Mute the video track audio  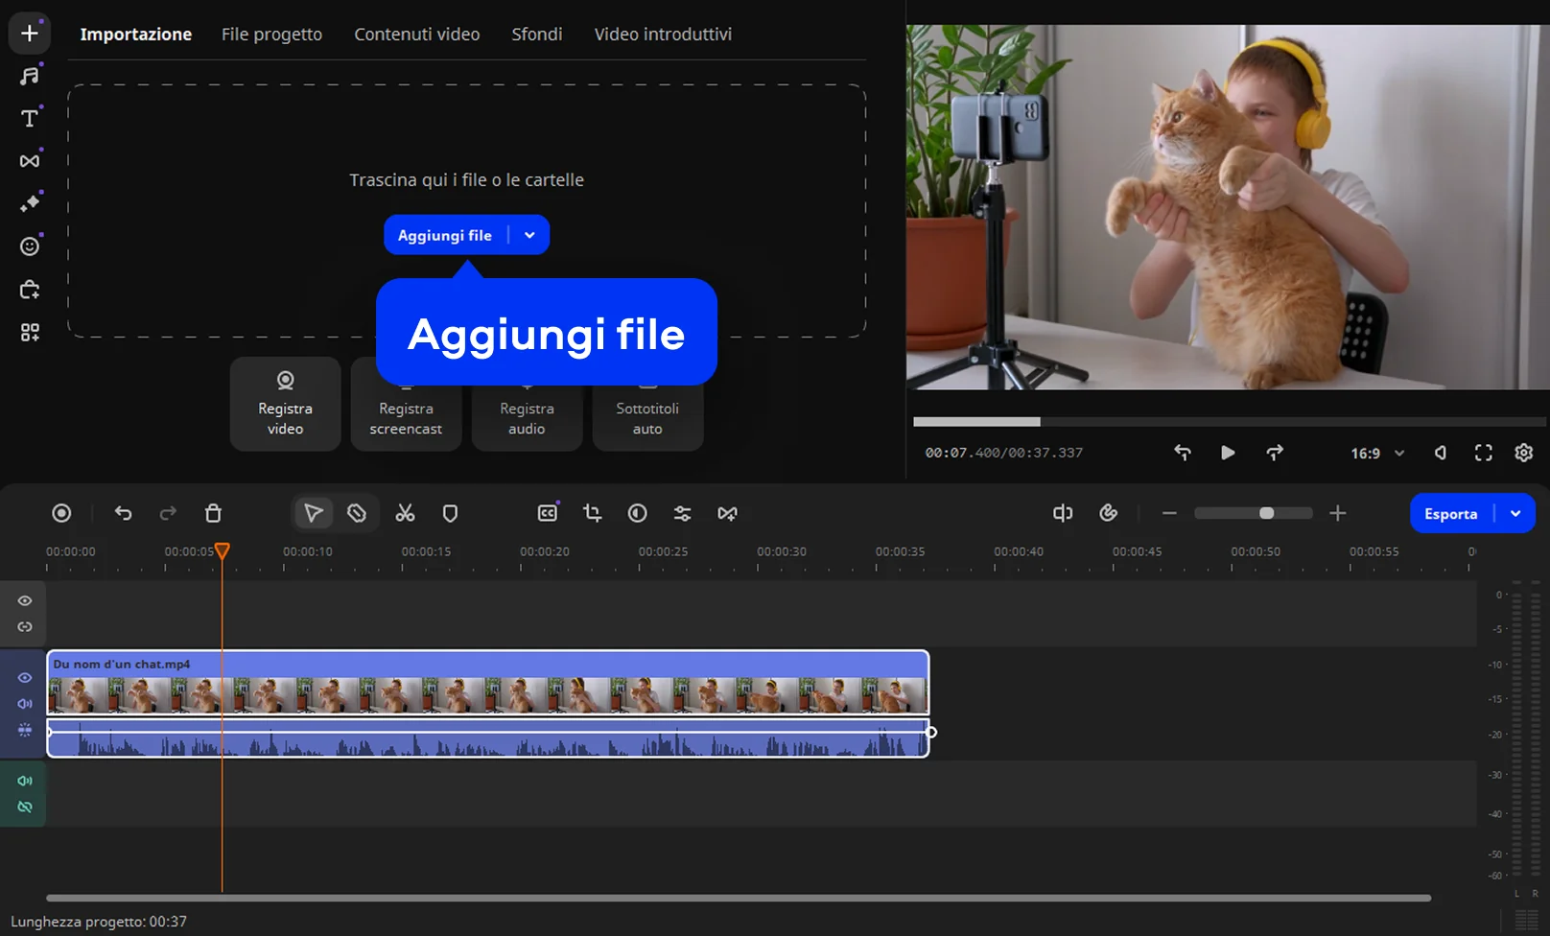(x=25, y=704)
